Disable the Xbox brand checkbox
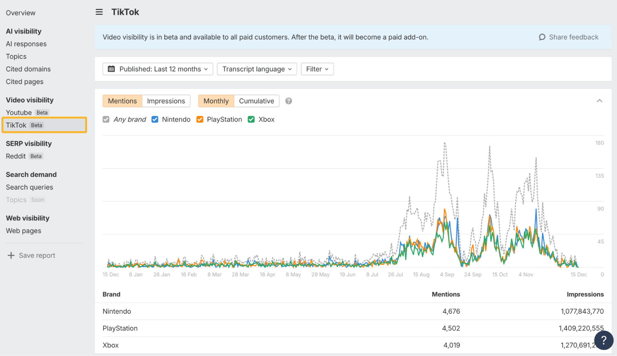617x356 pixels. point(251,119)
